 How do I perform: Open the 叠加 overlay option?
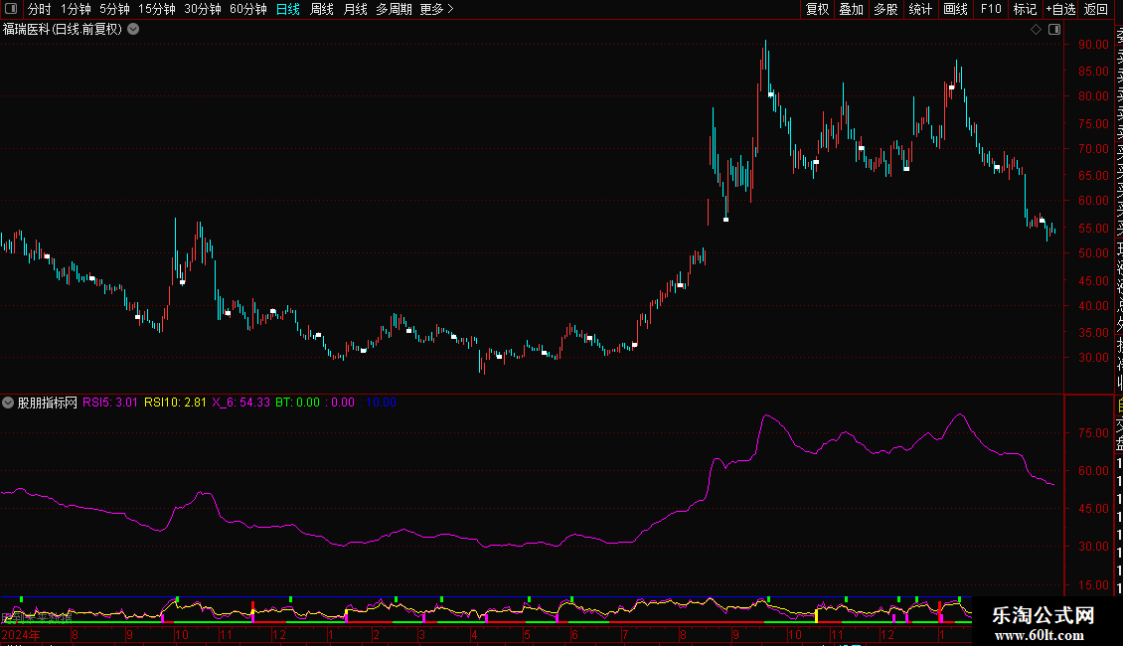click(x=851, y=9)
